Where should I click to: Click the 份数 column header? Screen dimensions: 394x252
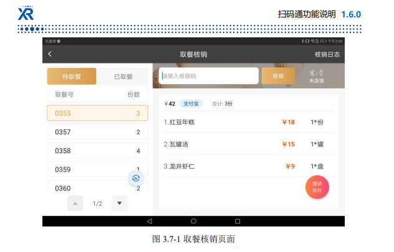pos(133,95)
